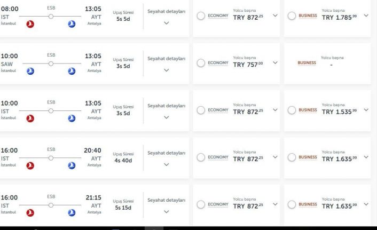Click the blue airline logo on the 10:00 IST flight
The height and width of the screenshot is (230, 377).
[x=72, y=118]
